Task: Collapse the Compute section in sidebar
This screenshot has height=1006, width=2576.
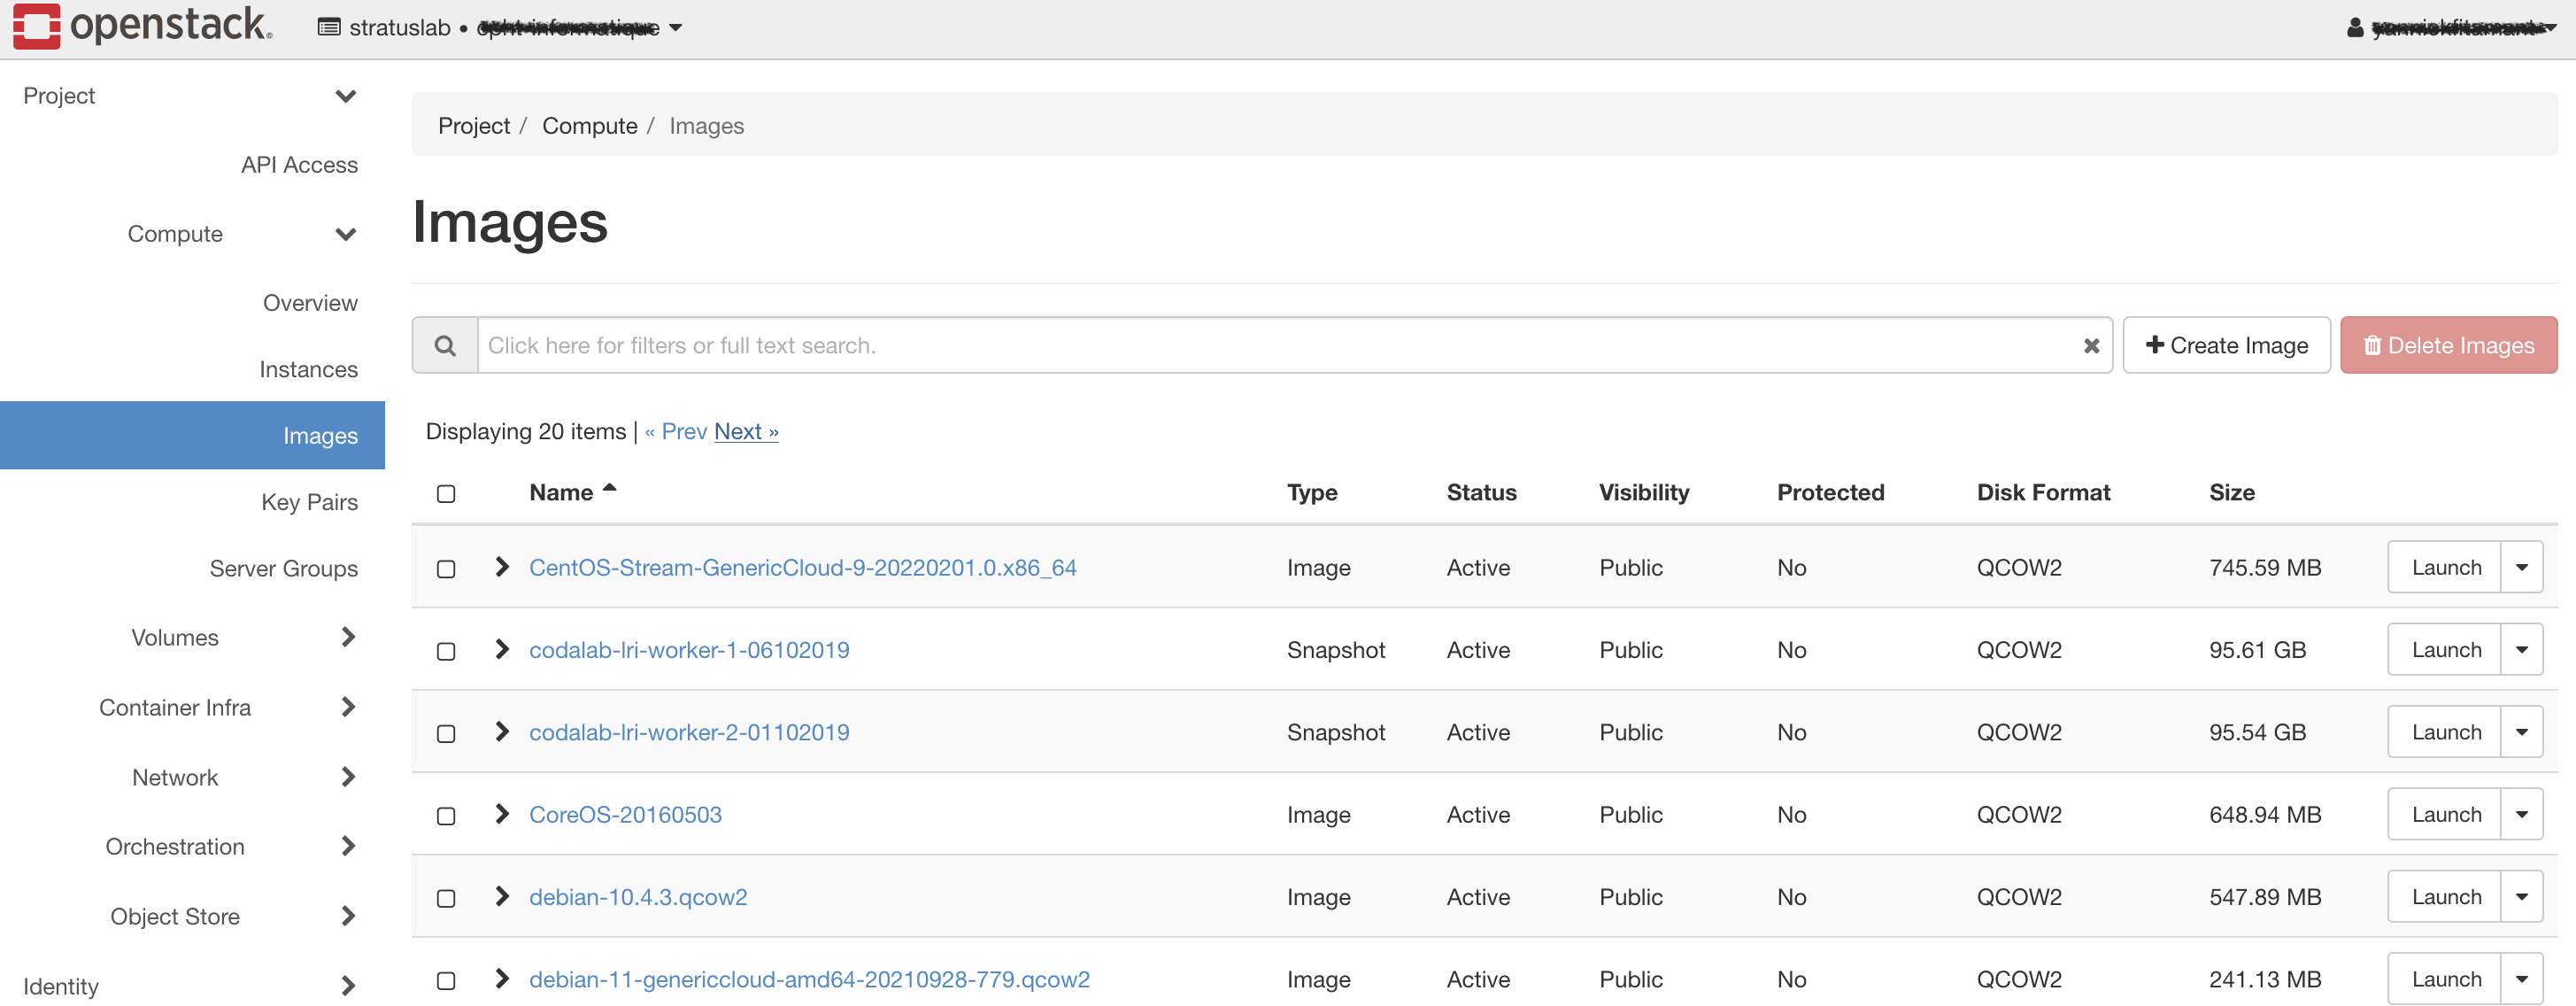Action: (x=345, y=234)
